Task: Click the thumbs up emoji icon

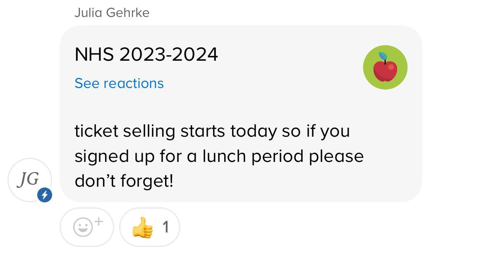Action: point(142,227)
